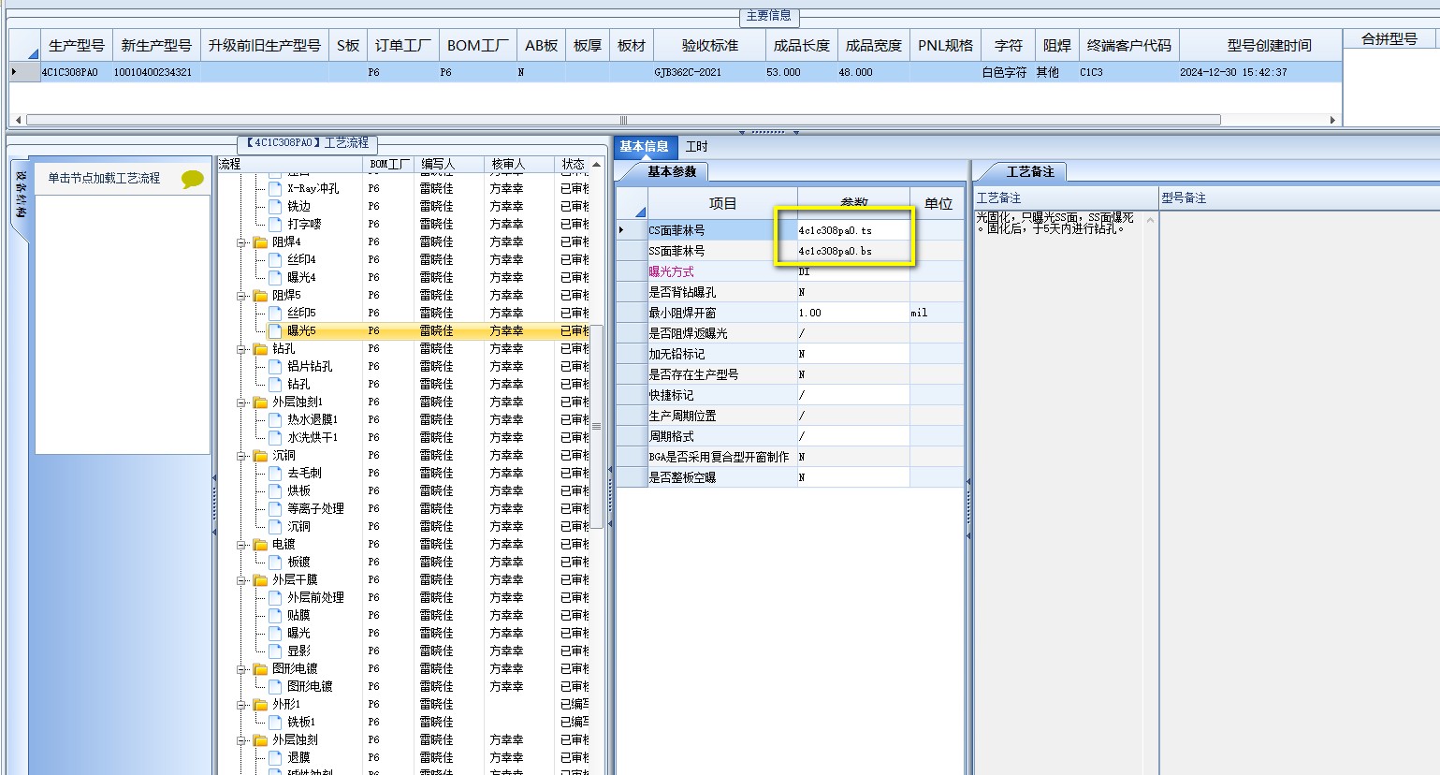Screen dimensions: 1440x775
Task: Click the CS面菲林号 value field 4c1c308pa0.ts
Action: (852, 230)
